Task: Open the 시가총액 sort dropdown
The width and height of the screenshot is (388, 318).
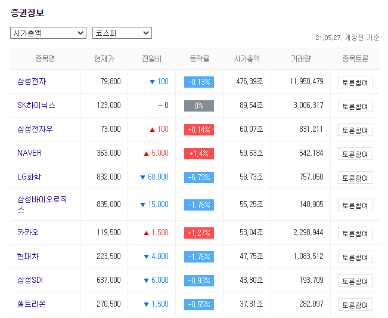Action: tap(48, 33)
